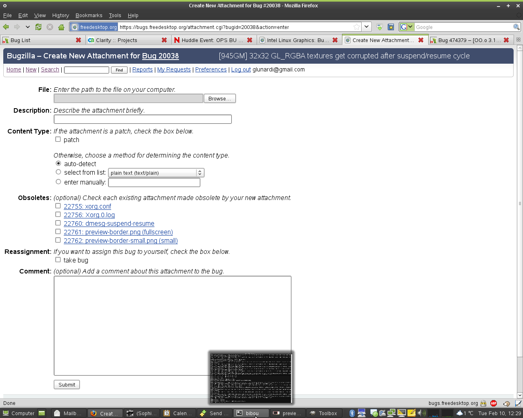Click the volume speaker tray icon
Viewport: 523px width, 418px height.
420,413
